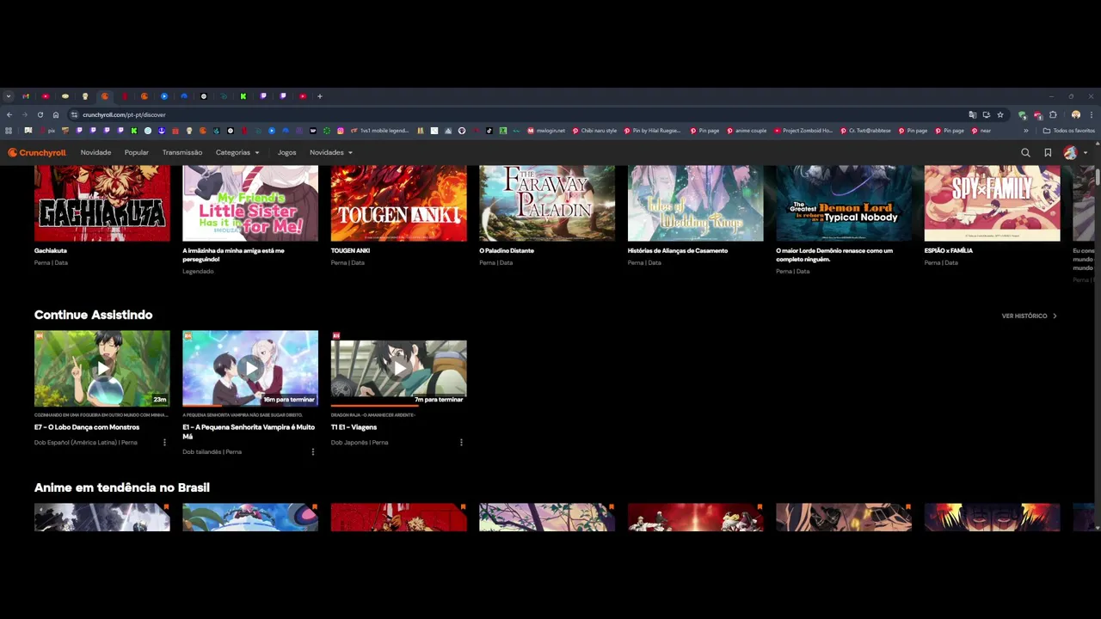The width and height of the screenshot is (1101, 619).
Task: Go back with browser back arrow
Action: pos(9,114)
